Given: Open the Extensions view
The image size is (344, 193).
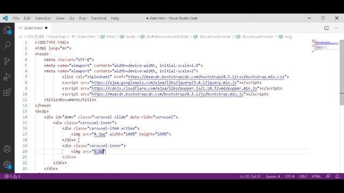Looking at the screenshot, I should coord(7,92).
